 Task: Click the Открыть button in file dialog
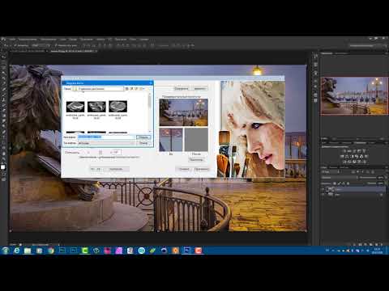143,137
